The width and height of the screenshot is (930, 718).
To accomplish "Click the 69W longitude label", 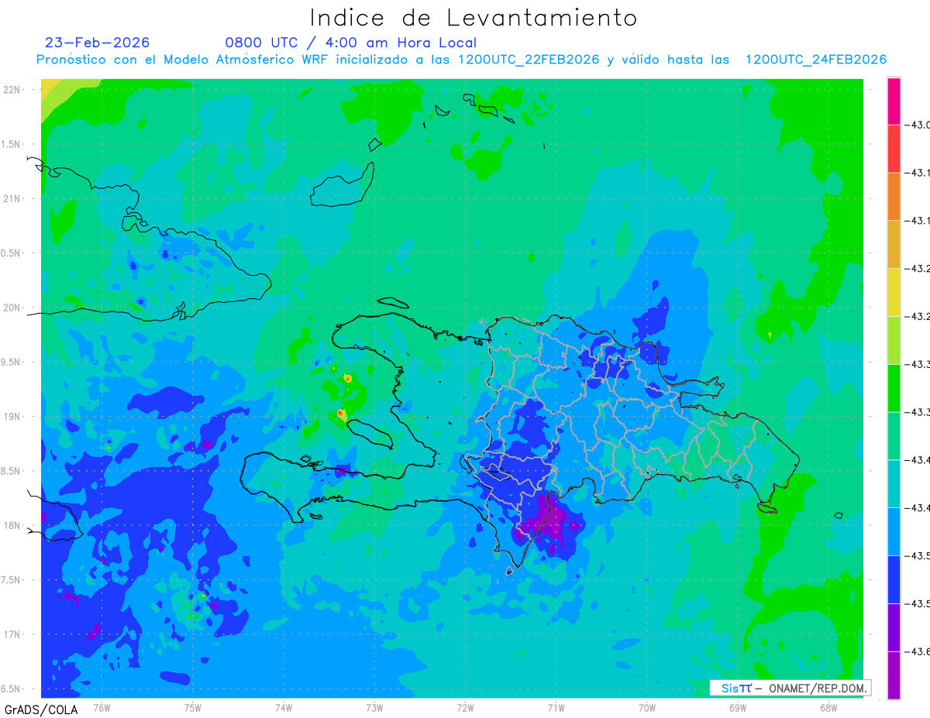I will click(738, 707).
